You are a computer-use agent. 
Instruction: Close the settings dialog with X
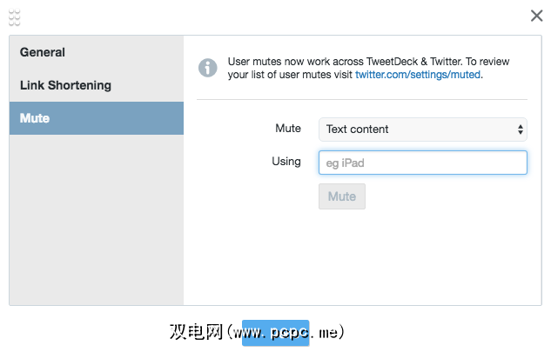click(x=537, y=15)
